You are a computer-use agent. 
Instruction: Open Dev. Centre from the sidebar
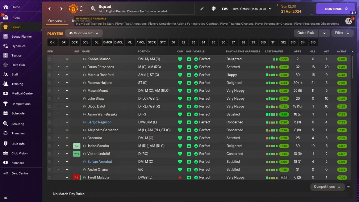20,173
